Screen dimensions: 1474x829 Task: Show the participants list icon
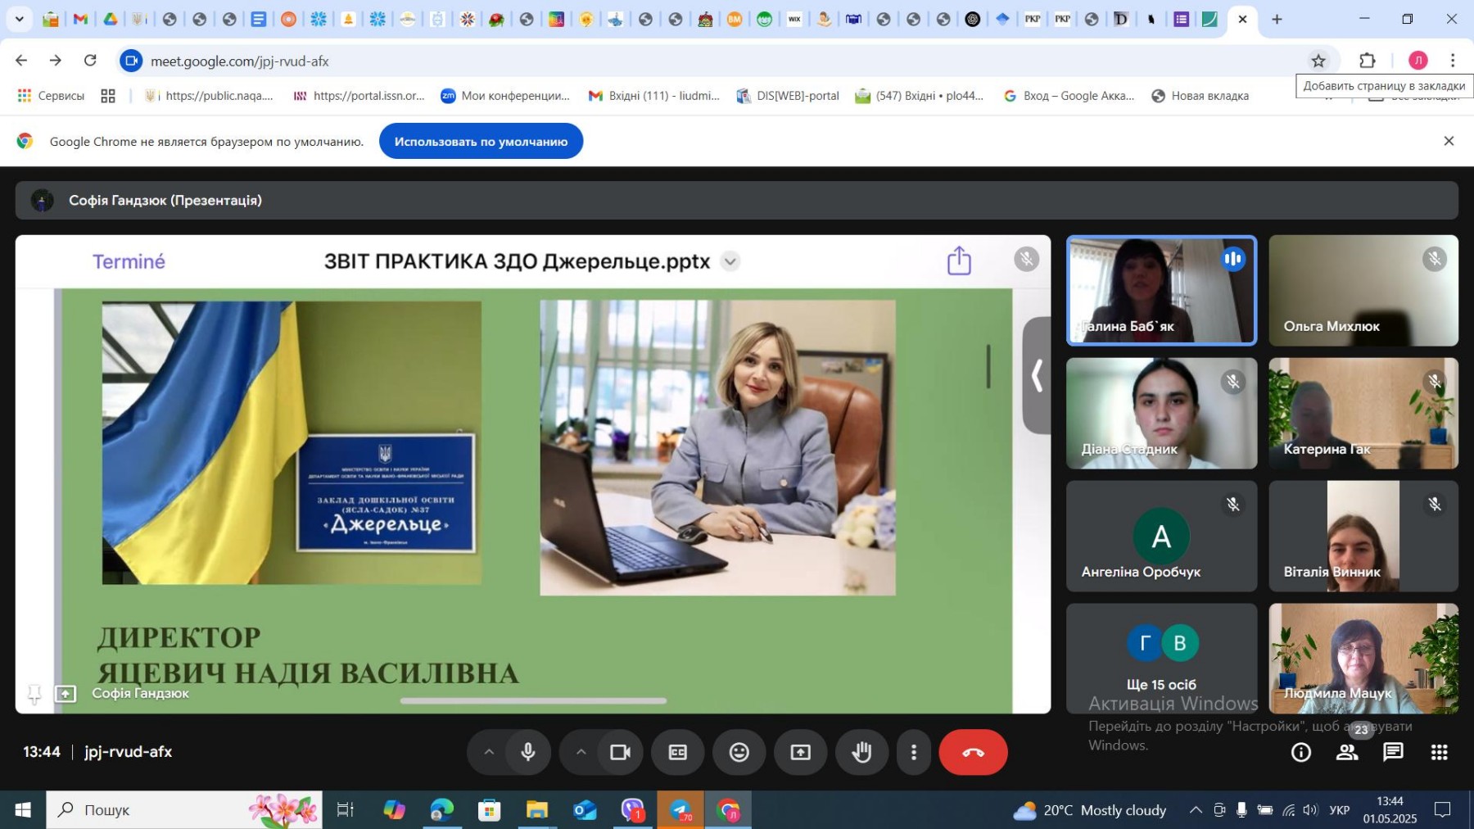(1347, 752)
